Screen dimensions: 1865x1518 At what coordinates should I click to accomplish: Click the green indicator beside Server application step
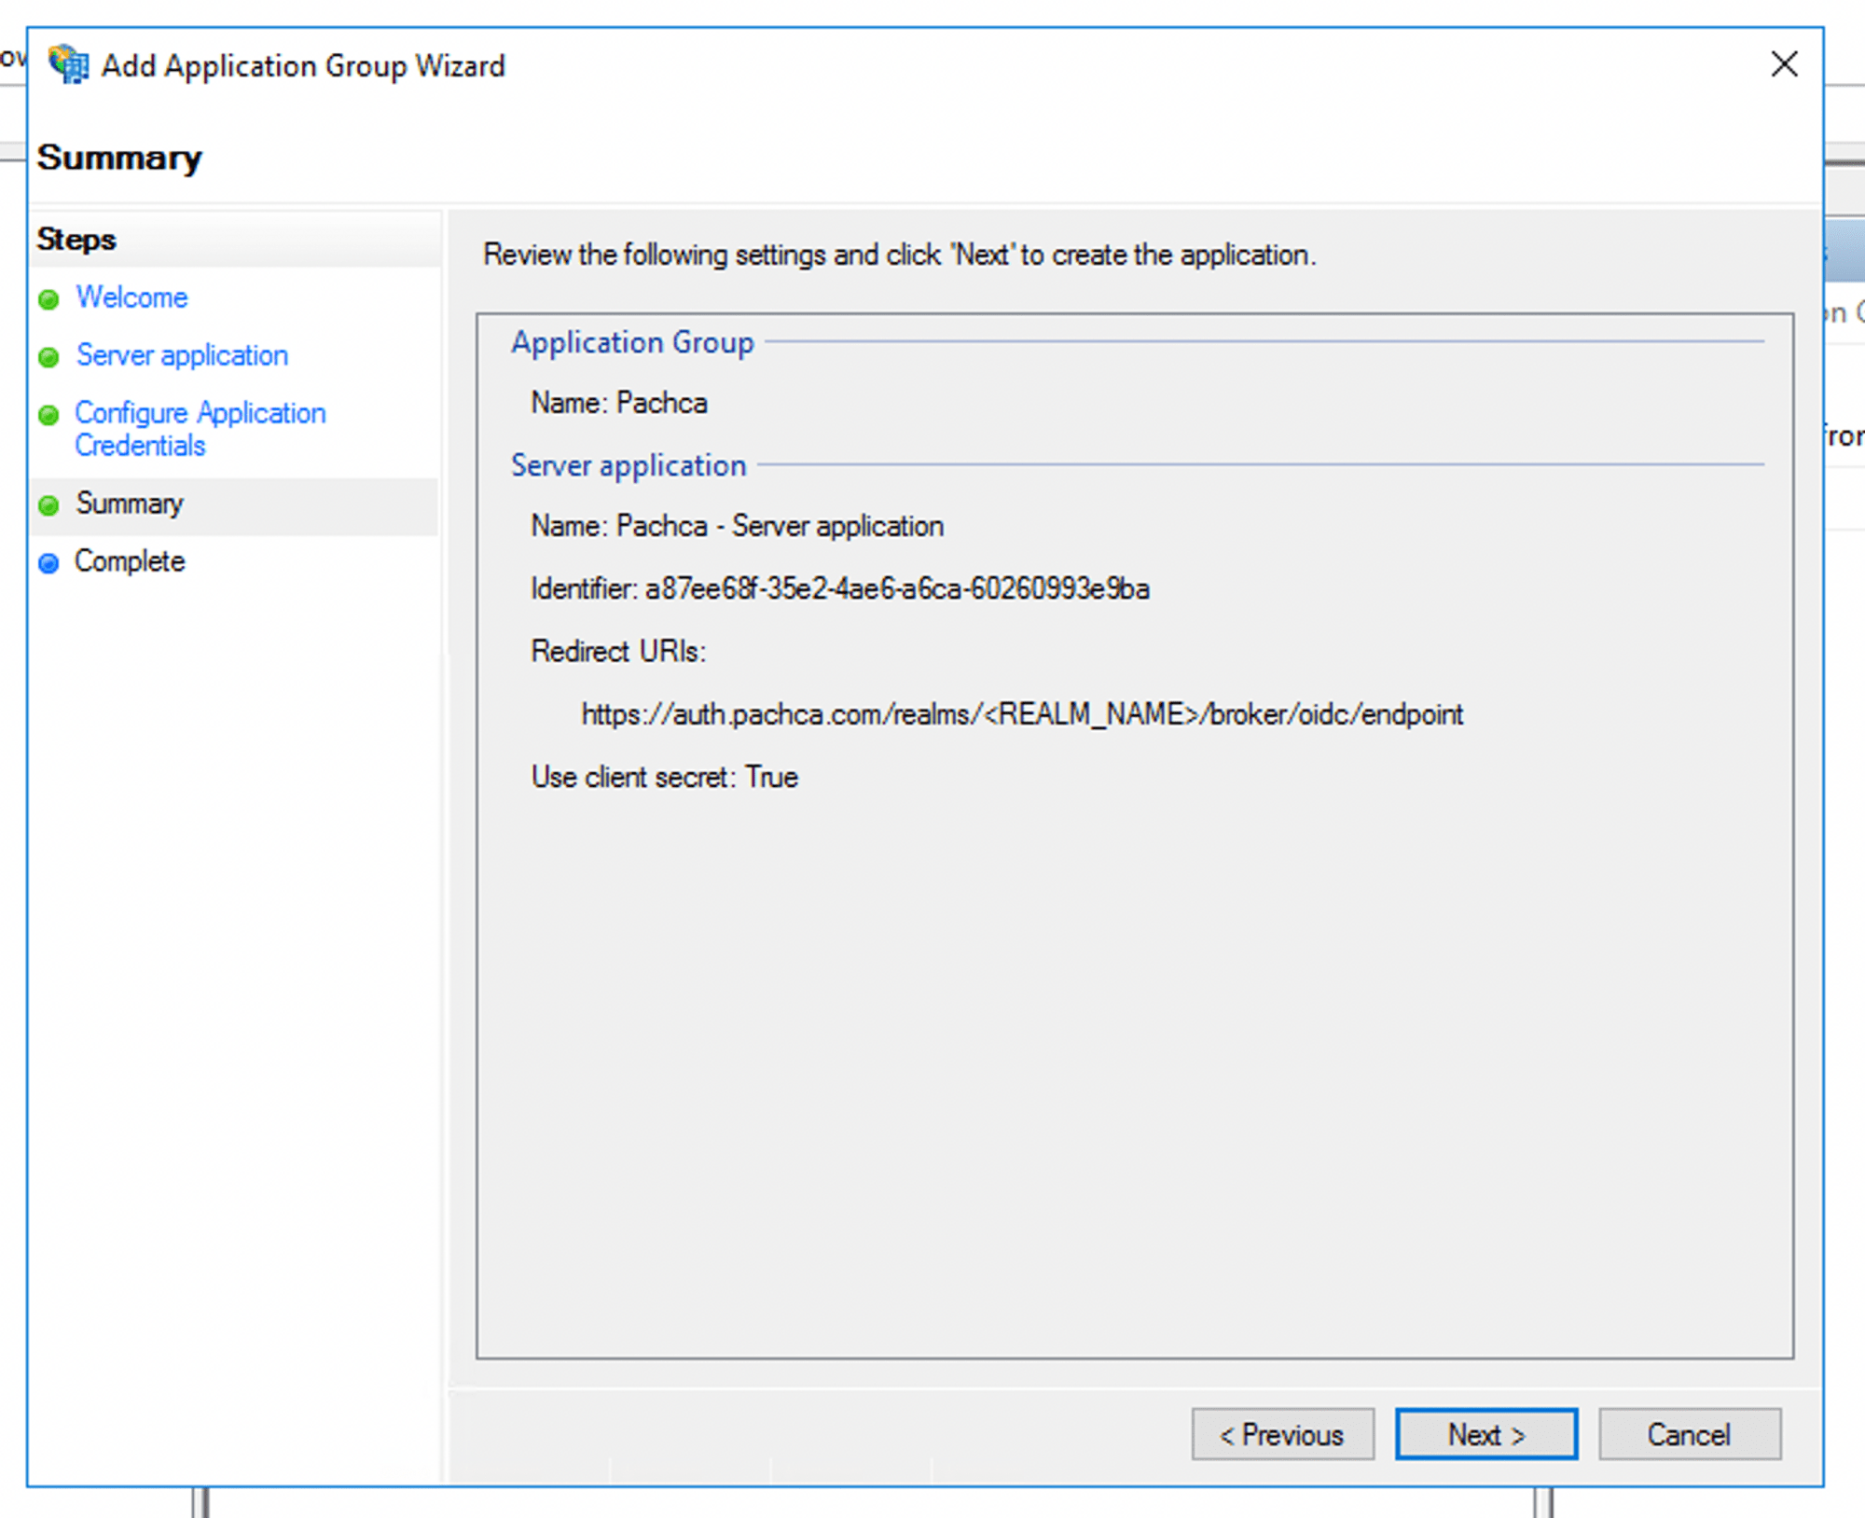pos(48,357)
